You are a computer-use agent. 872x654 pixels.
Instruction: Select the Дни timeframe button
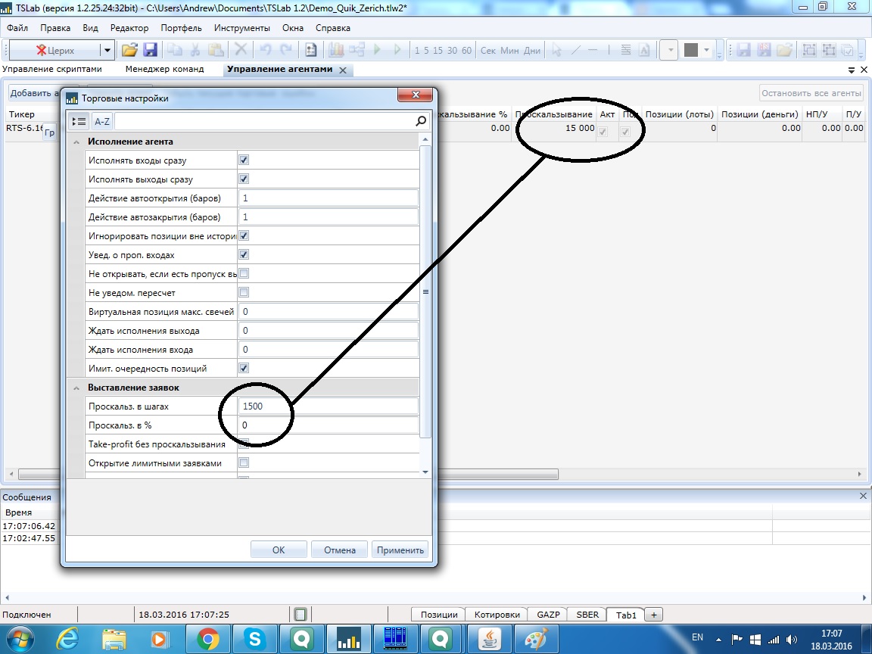(532, 51)
